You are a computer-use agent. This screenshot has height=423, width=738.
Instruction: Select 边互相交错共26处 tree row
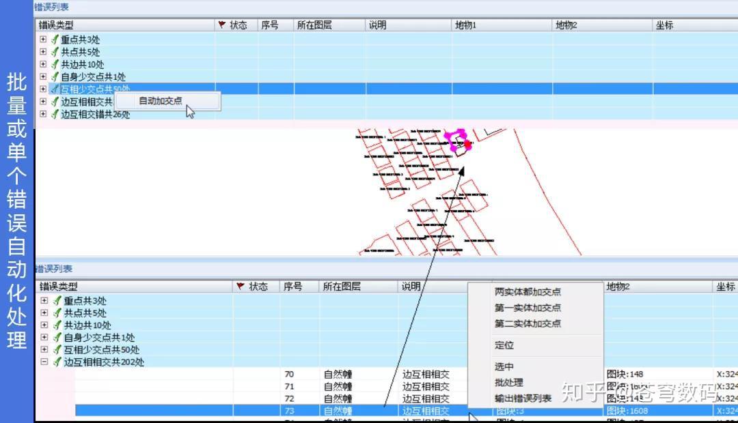95,114
